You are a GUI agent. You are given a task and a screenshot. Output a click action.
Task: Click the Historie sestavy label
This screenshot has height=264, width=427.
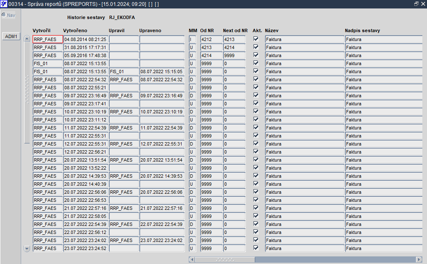tap(86, 17)
